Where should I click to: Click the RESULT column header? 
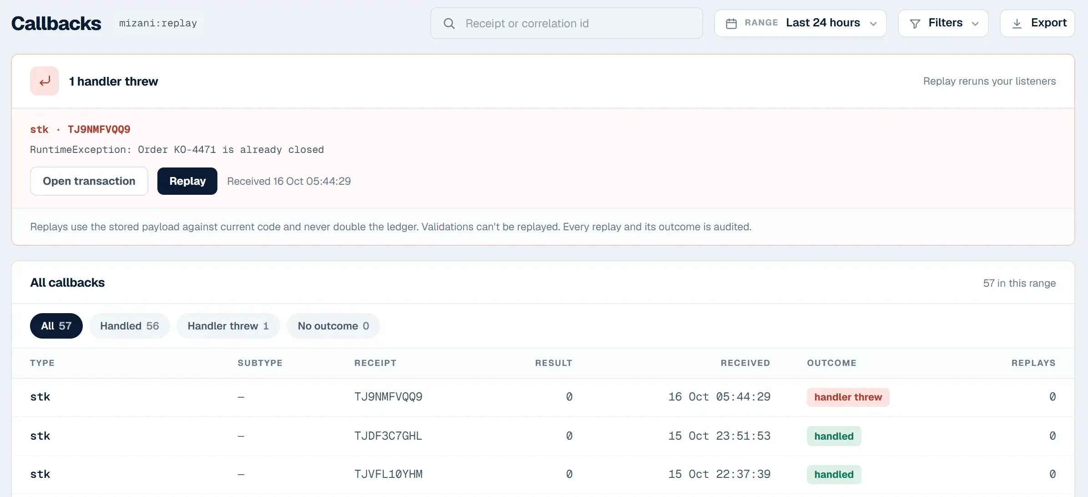(554, 363)
